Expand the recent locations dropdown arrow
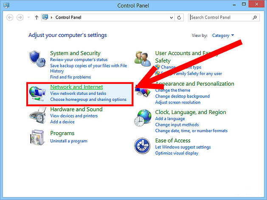 (x=28, y=17)
